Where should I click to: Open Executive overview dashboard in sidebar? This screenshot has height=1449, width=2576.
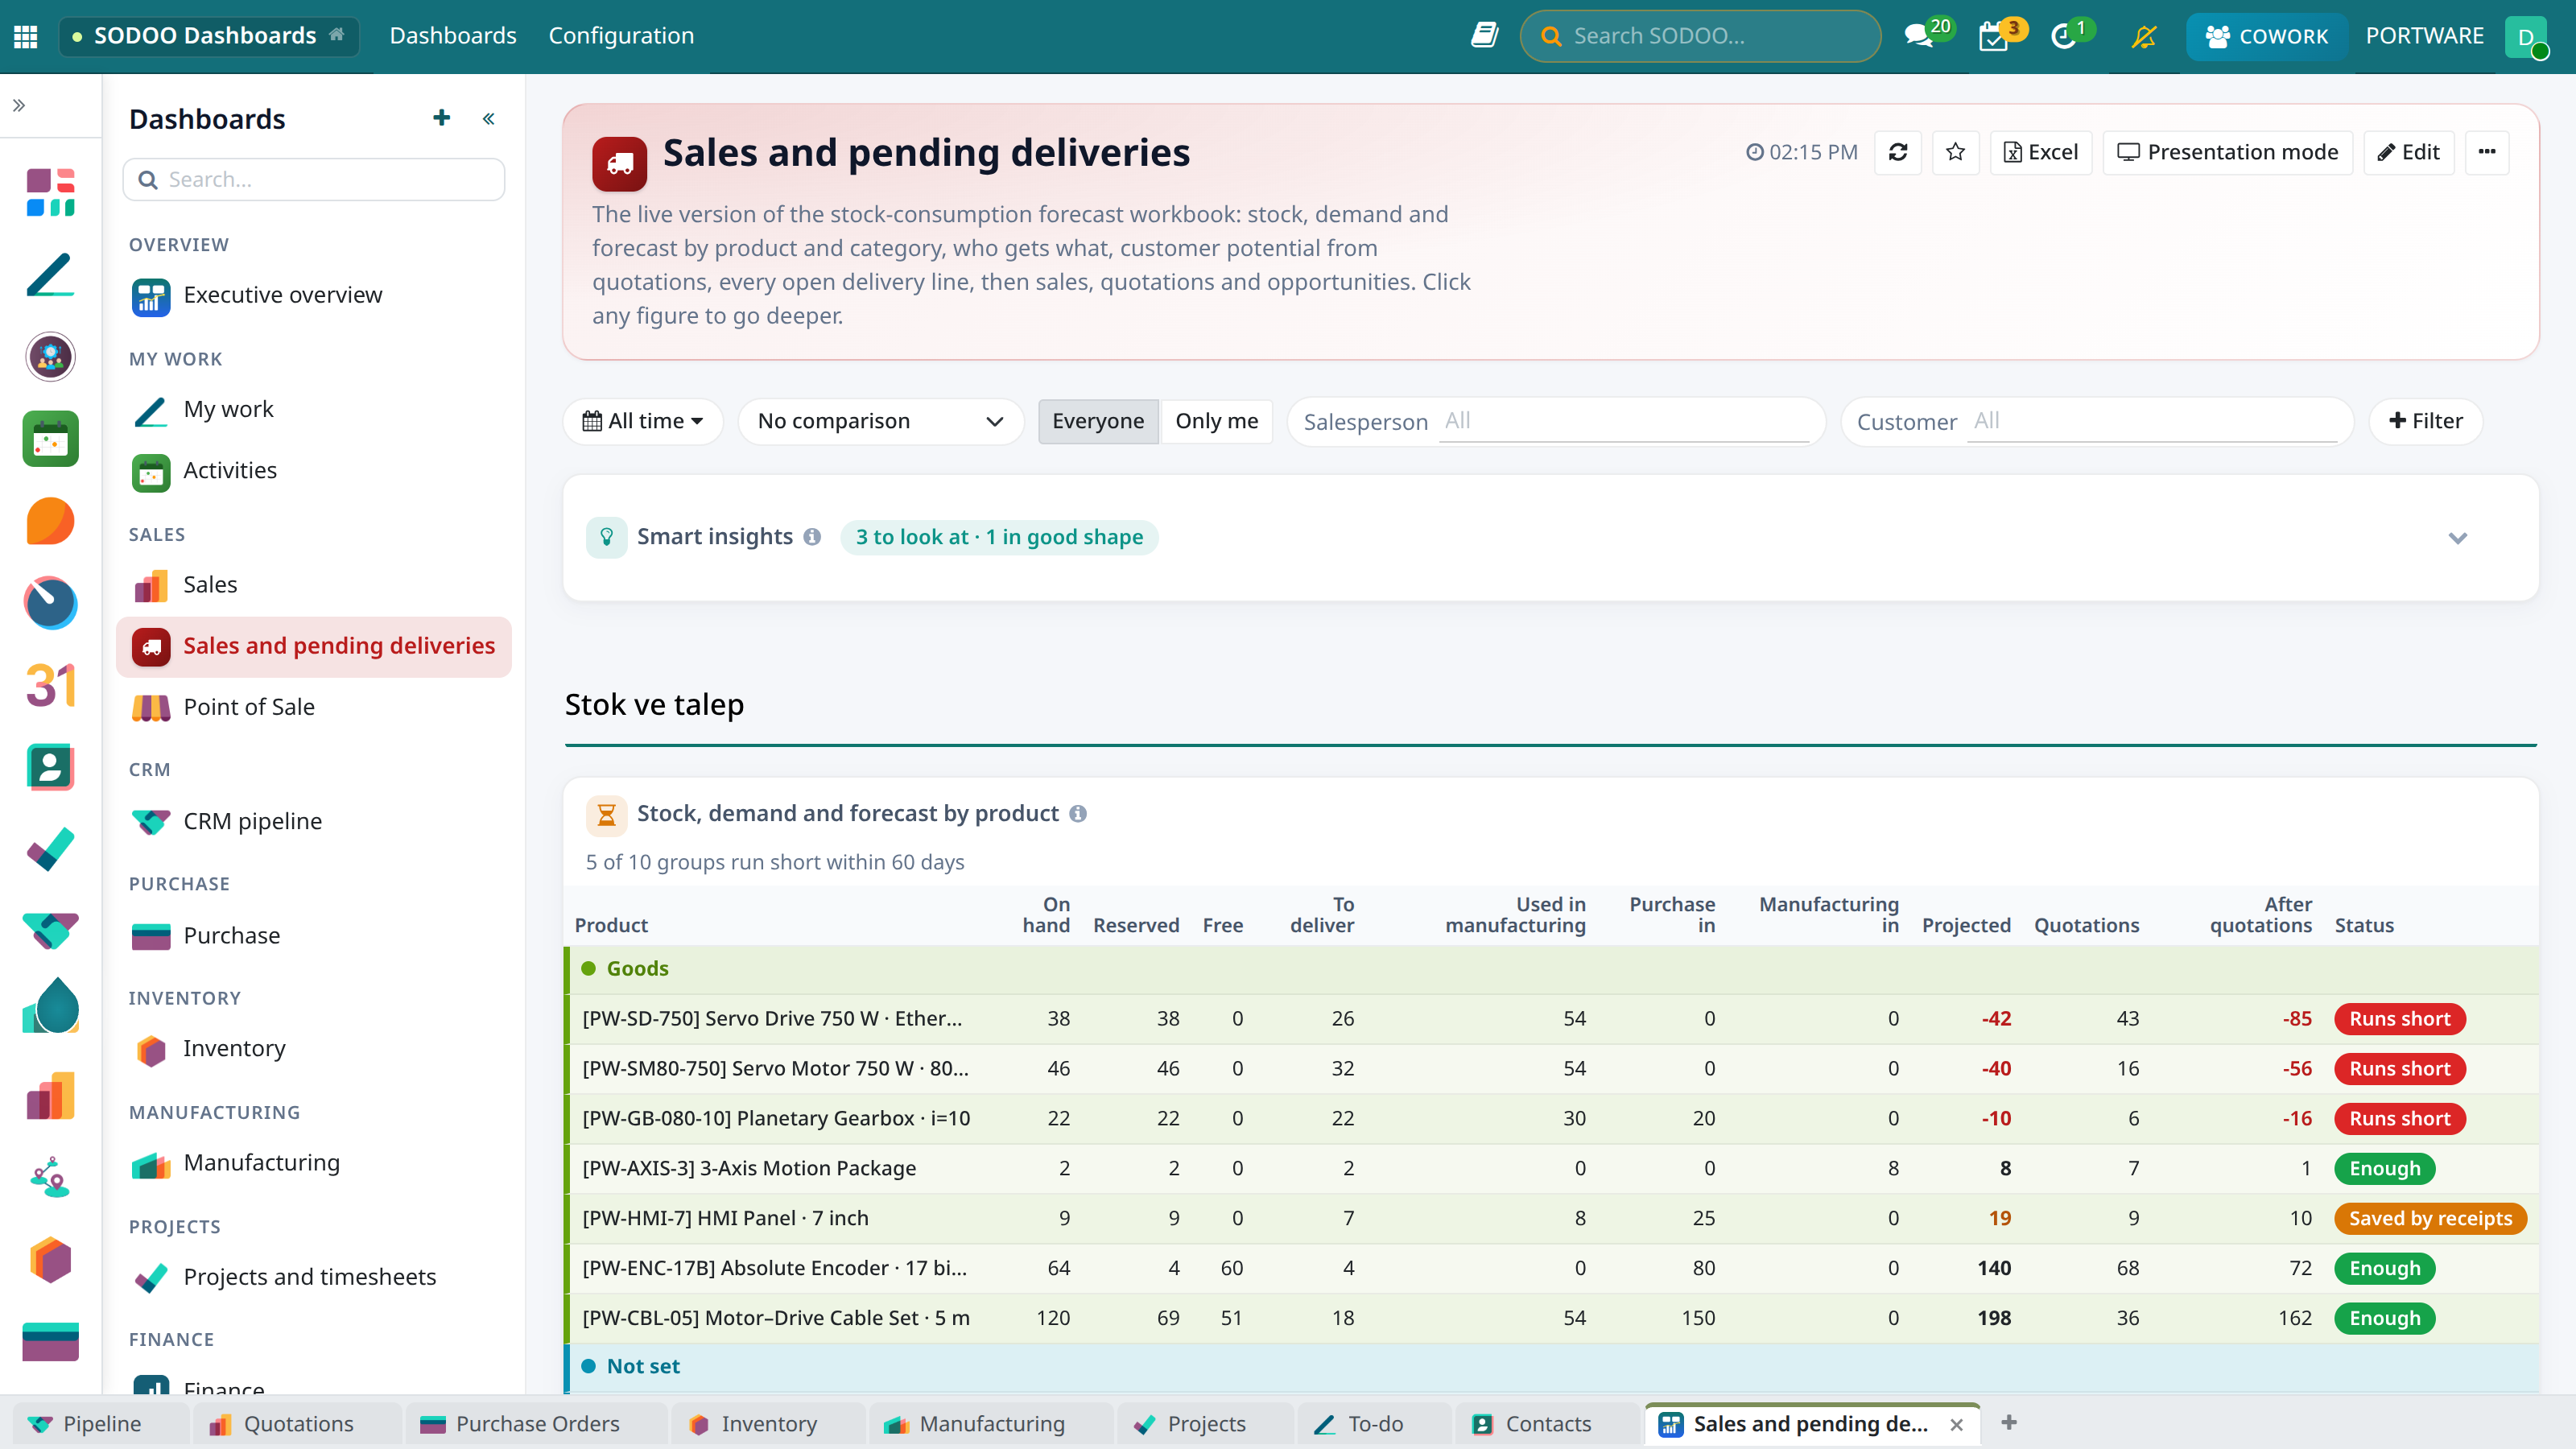click(x=314, y=295)
